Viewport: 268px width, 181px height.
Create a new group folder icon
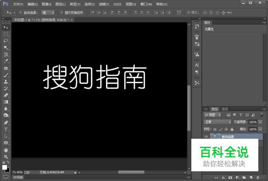pos(244,178)
